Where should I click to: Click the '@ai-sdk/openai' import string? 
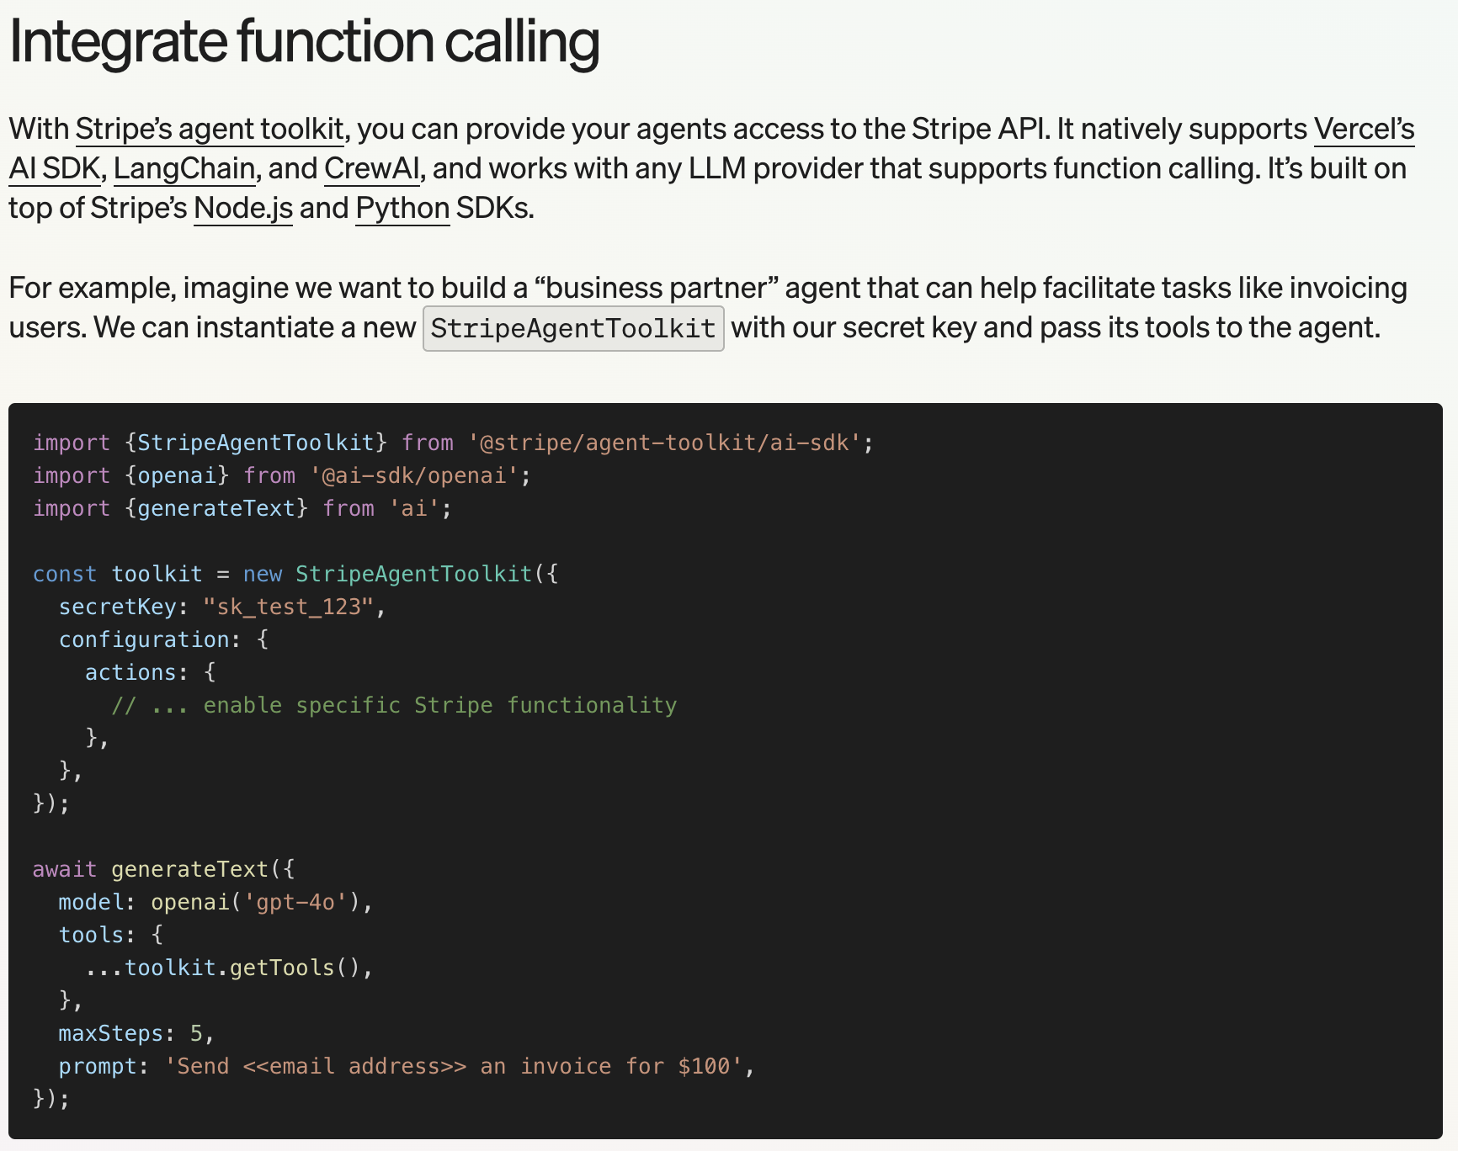coord(415,475)
